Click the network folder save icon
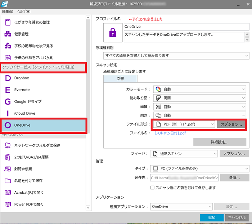Screen dimensions: 252x224 tap(8, 145)
